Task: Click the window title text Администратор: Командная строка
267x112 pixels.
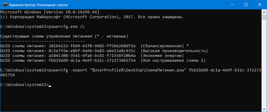Action: tap(38, 5)
